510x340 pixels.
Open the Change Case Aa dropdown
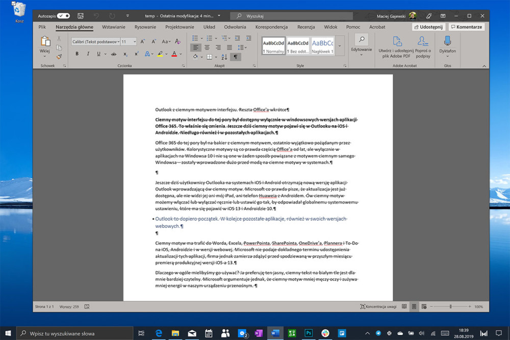point(166,42)
